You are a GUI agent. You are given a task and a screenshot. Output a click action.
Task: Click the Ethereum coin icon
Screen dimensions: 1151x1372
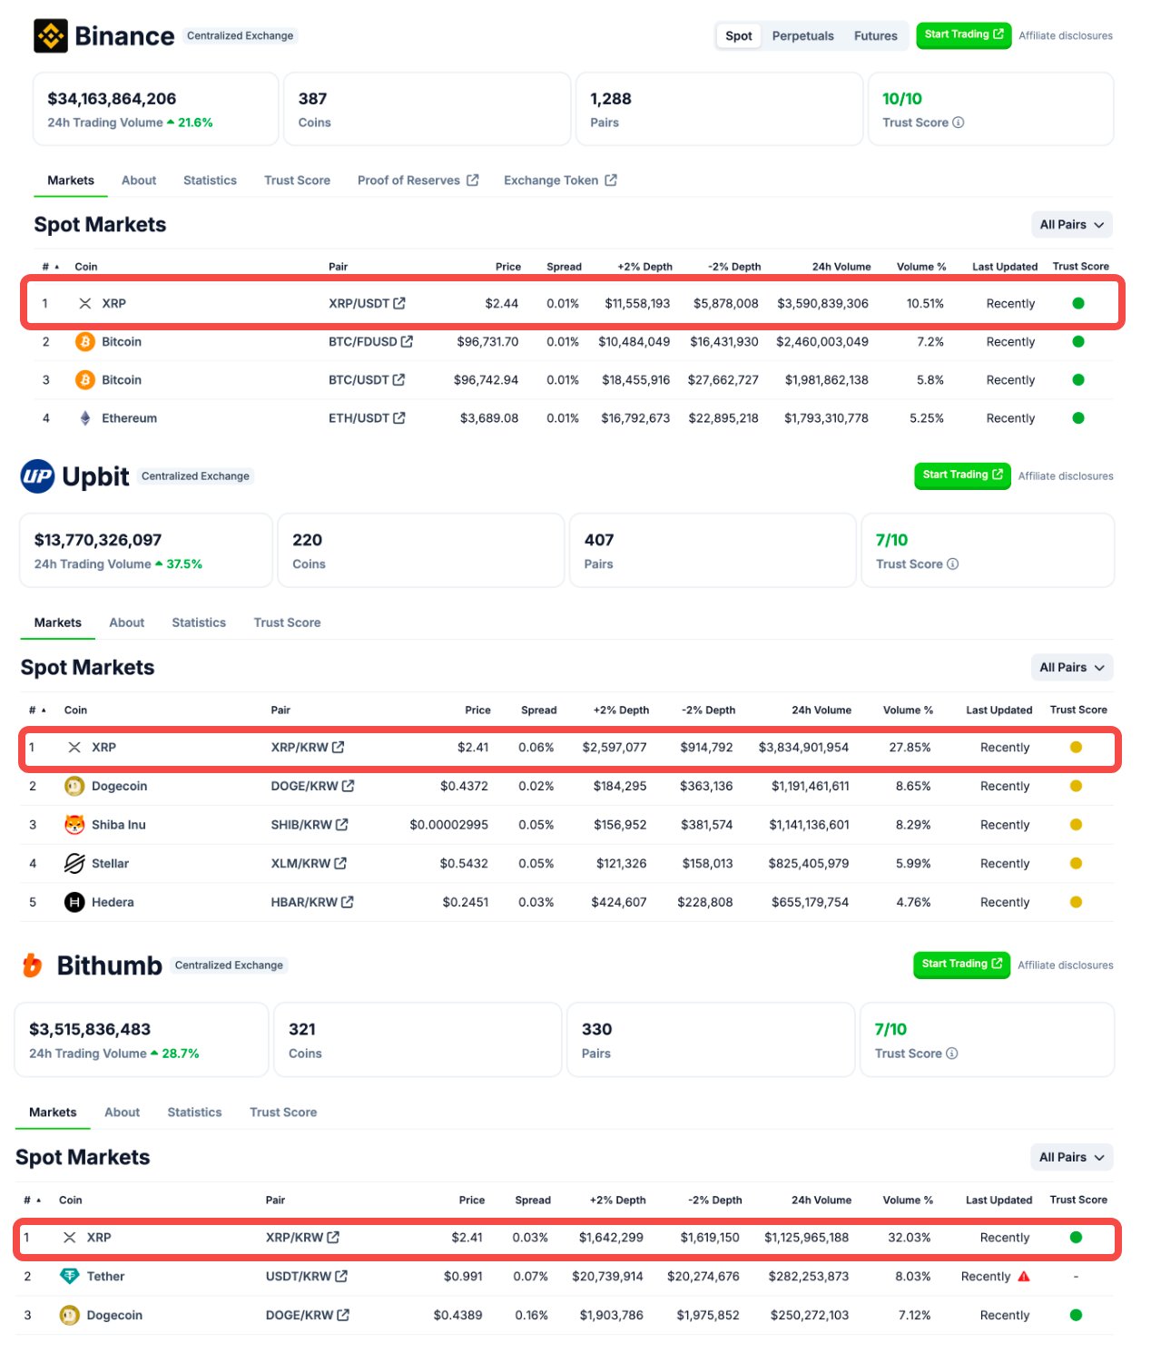coord(85,418)
